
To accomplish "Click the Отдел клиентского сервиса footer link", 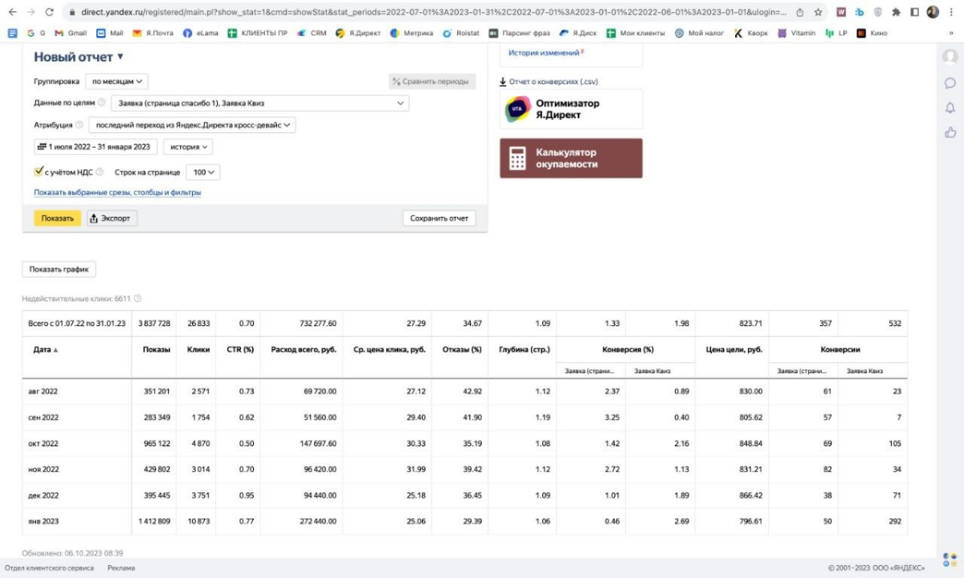I will [49, 568].
